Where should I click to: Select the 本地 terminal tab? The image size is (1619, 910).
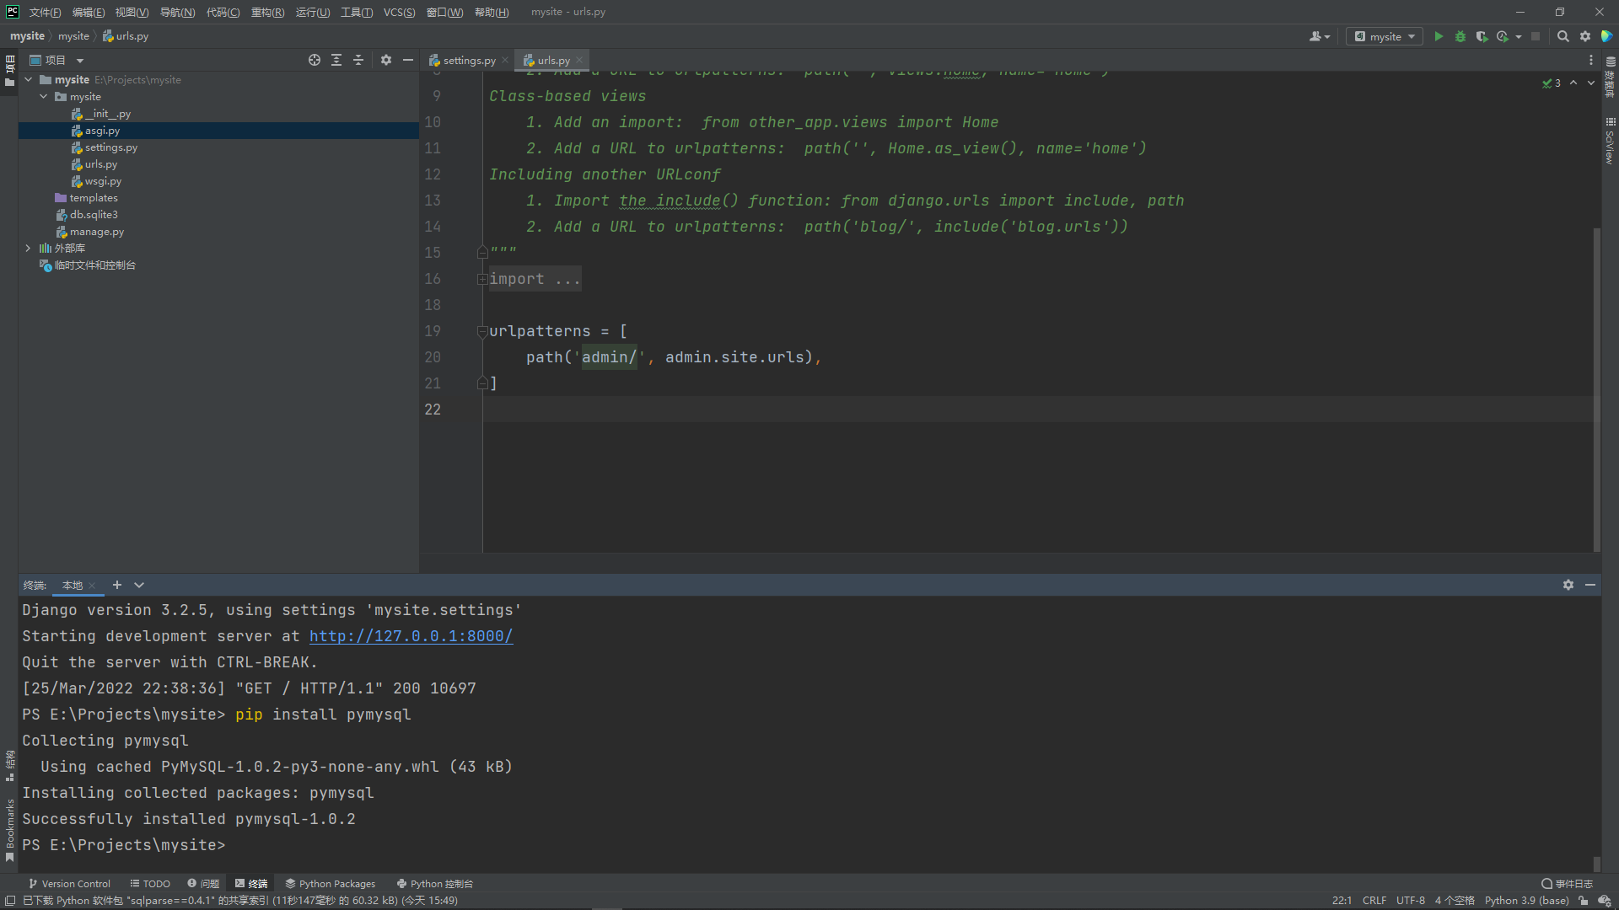coord(73,585)
